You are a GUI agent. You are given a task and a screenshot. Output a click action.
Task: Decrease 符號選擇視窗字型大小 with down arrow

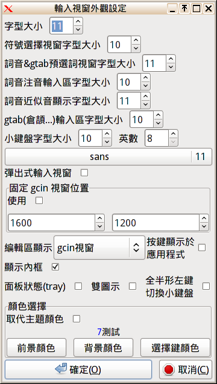pyautogui.click(x=136, y=48)
